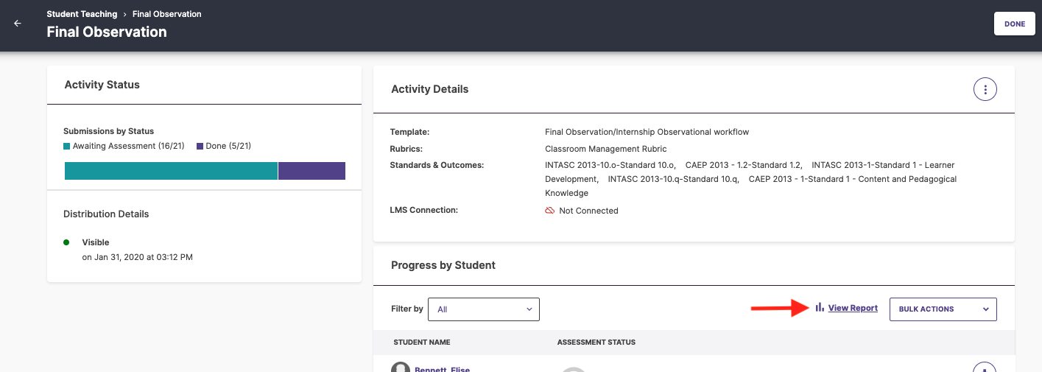Image resolution: width=1042 pixels, height=372 pixels.
Task: Click the Standards & Outcomes label
Action: click(437, 165)
